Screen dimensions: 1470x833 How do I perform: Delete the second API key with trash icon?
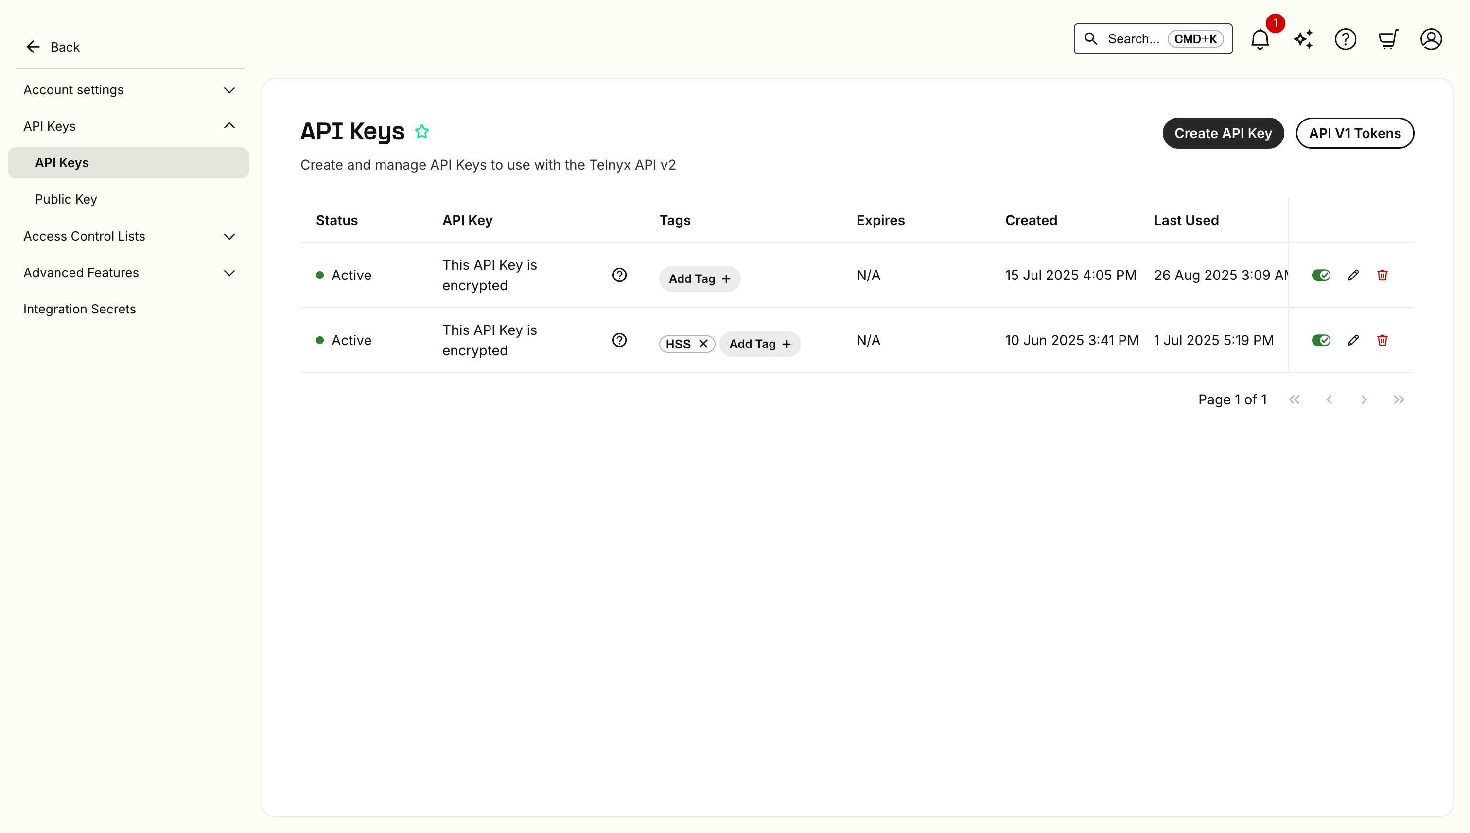click(1382, 340)
